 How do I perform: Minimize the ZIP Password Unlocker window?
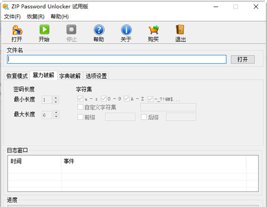[216, 7]
